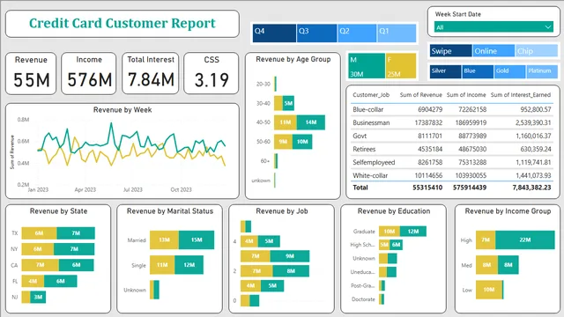564x317 pixels.
Task: Select the Q2 quarter slicer
Action: pos(357,33)
